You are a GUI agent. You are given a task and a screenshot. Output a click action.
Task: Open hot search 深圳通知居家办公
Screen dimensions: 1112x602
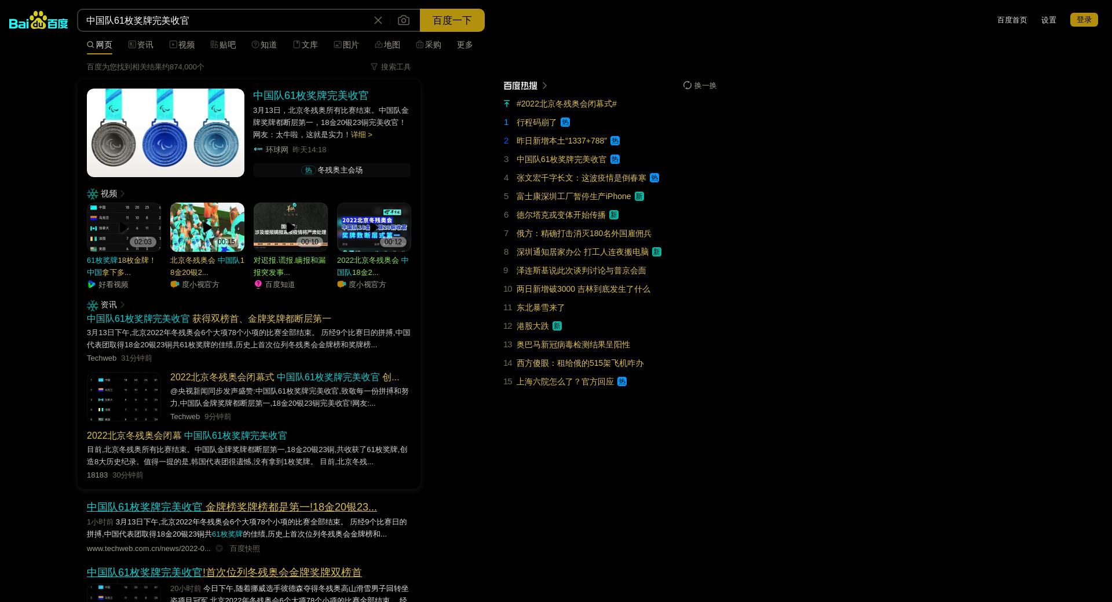(x=583, y=252)
